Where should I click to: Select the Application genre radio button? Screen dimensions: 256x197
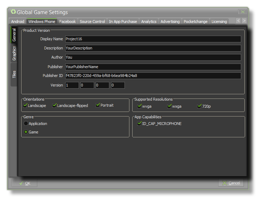click(x=26, y=124)
